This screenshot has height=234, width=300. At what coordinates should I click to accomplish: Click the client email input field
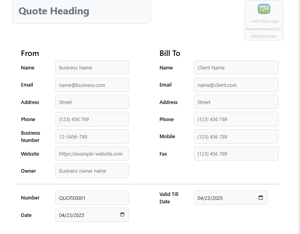[x=236, y=85]
